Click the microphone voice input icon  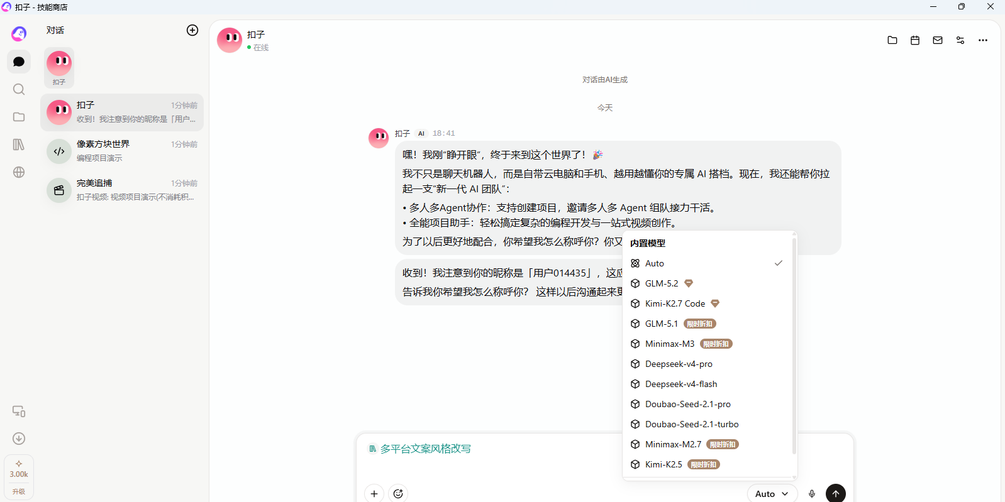point(812,494)
